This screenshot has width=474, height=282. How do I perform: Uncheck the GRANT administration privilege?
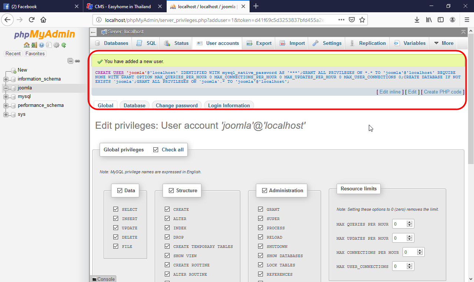coord(260,209)
